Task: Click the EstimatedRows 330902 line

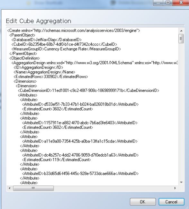Action: pyautogui.click(x=51, y=77)
